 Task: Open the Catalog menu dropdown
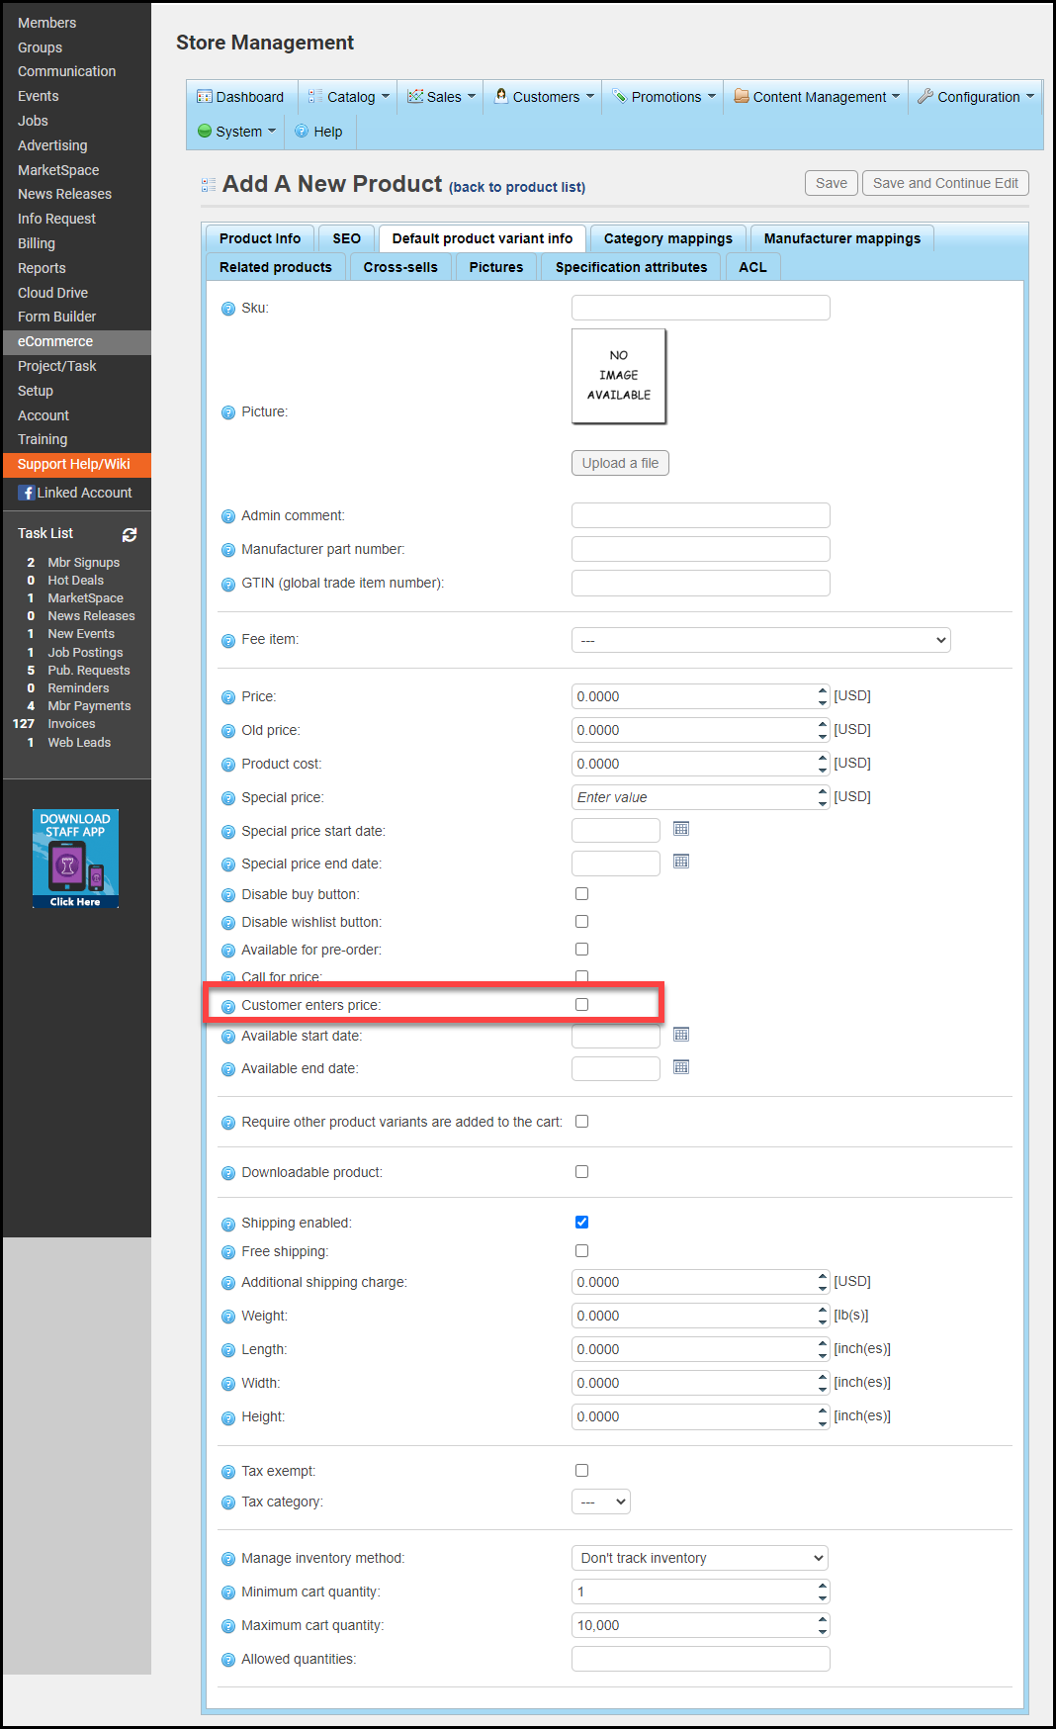[350, 97]
